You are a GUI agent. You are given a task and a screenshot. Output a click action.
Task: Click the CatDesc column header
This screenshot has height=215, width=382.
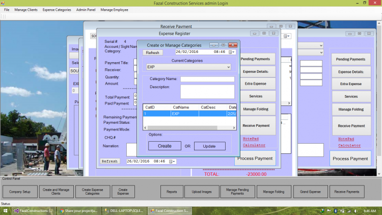[212, 107]
